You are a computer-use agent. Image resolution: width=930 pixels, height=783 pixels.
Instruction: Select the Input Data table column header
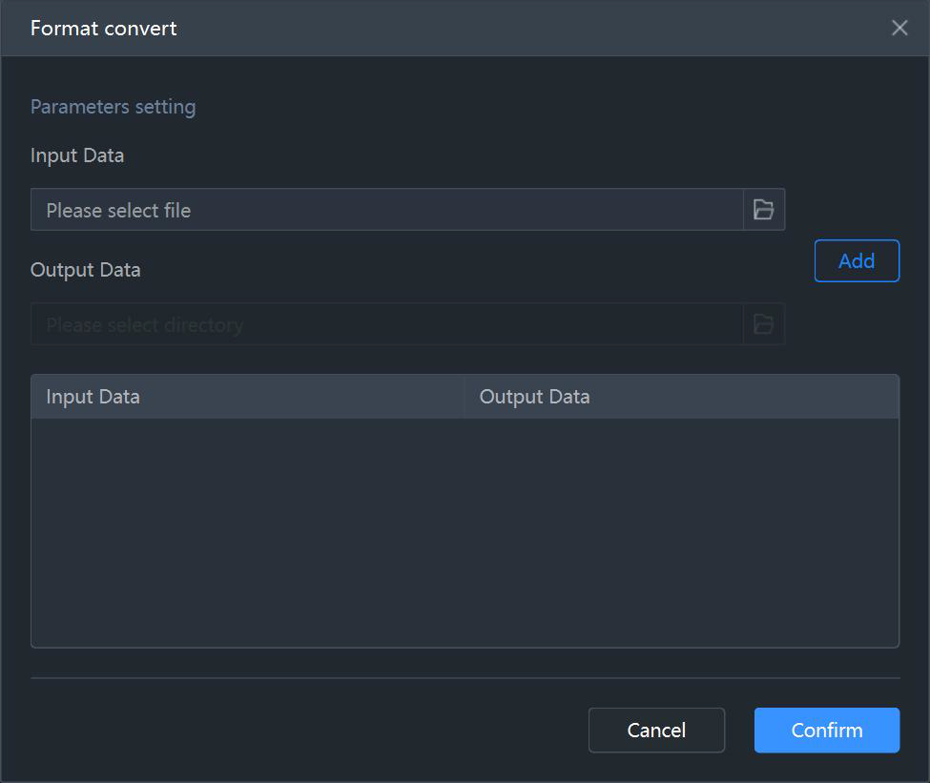[x=247, y=396]
